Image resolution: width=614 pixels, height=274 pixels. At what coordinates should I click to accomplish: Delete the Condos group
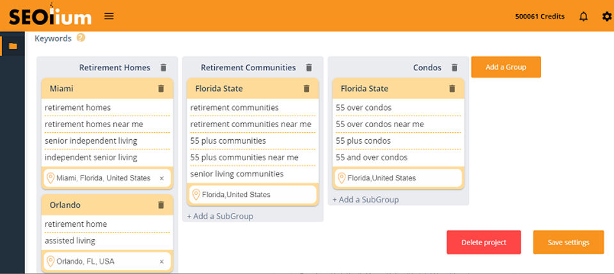455,67
